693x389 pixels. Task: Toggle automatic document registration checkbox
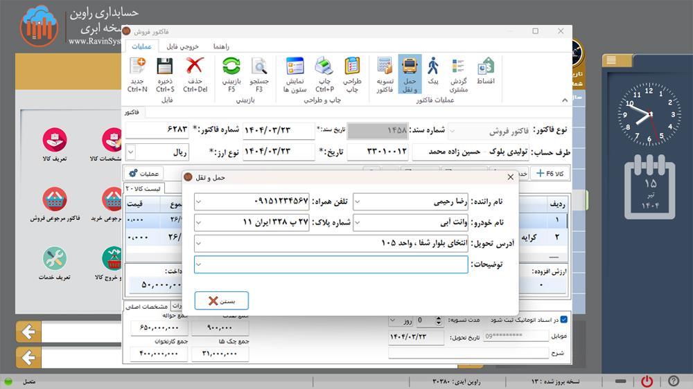coord(563,320)
